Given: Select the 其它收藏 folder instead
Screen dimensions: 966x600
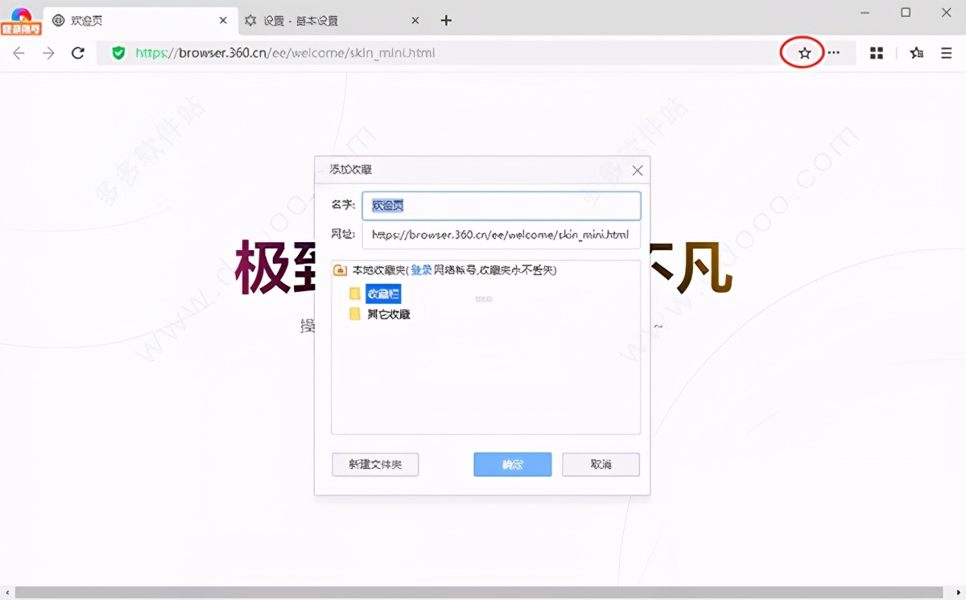Looking at the screenshot, I should [389, 314].
